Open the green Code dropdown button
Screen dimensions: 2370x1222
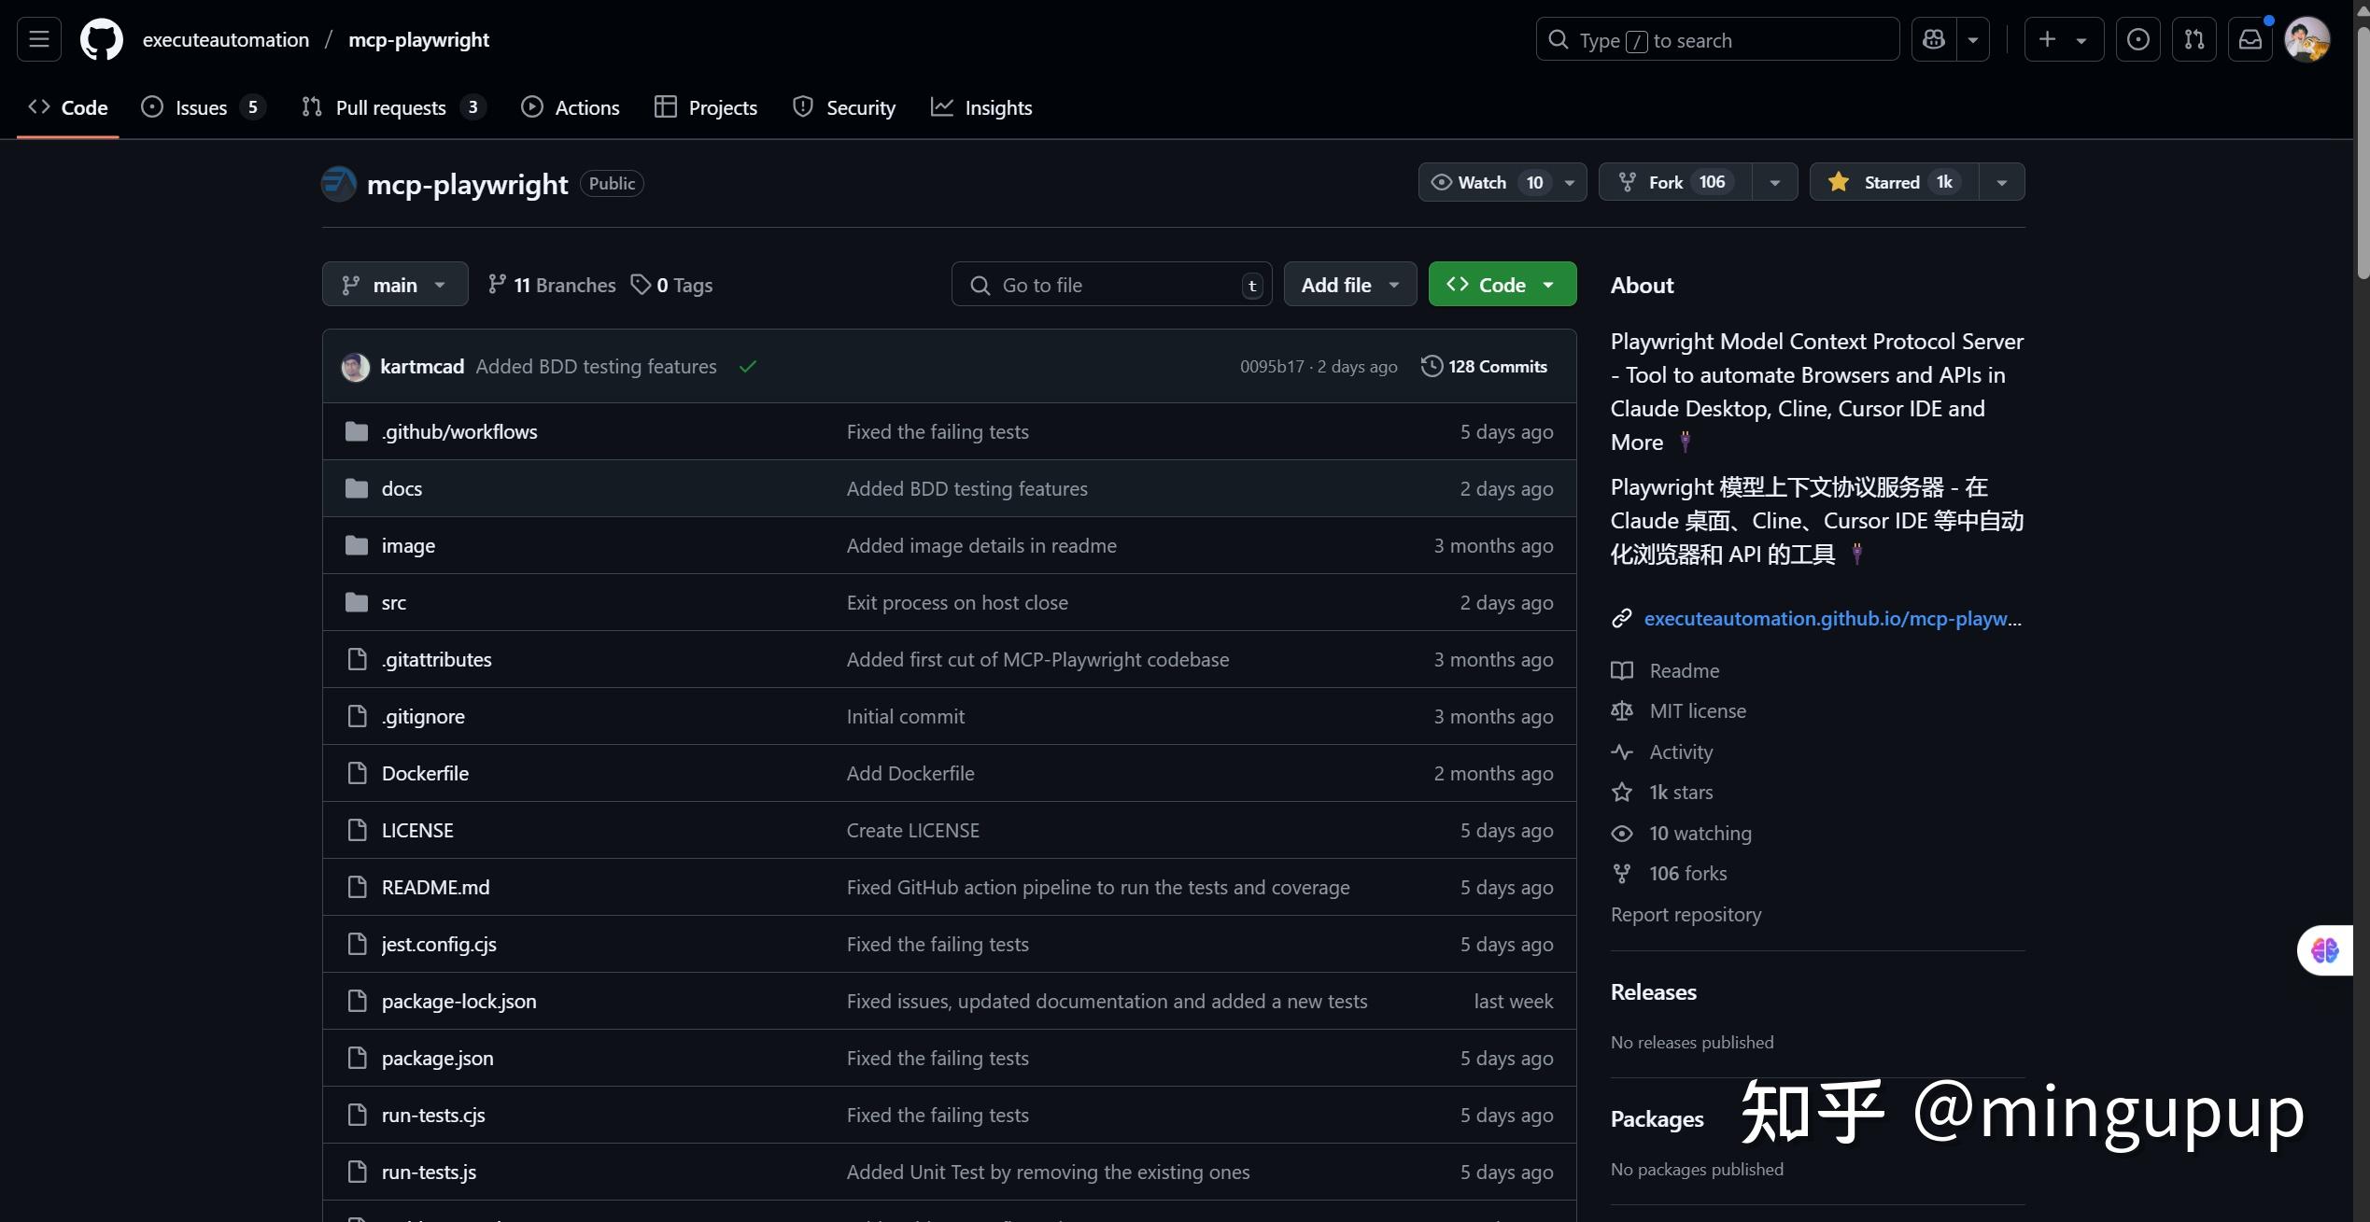(1502, 285)
